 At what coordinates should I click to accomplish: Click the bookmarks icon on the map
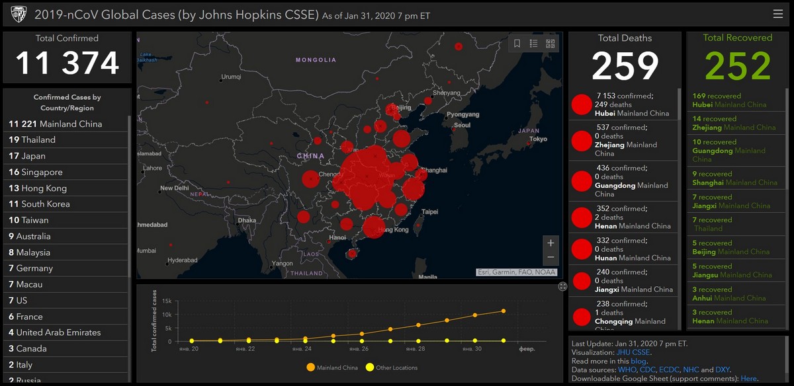point(517,44)
